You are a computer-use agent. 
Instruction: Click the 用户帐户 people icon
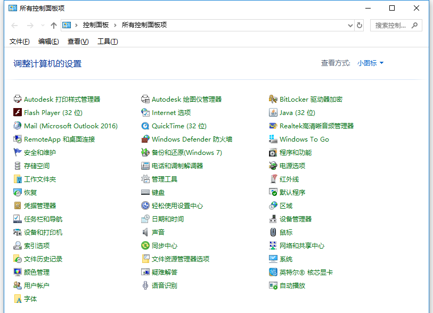[18, 285]
